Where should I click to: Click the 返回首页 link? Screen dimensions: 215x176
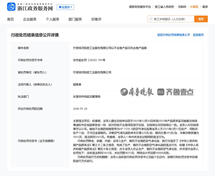[x=198, y=35]
